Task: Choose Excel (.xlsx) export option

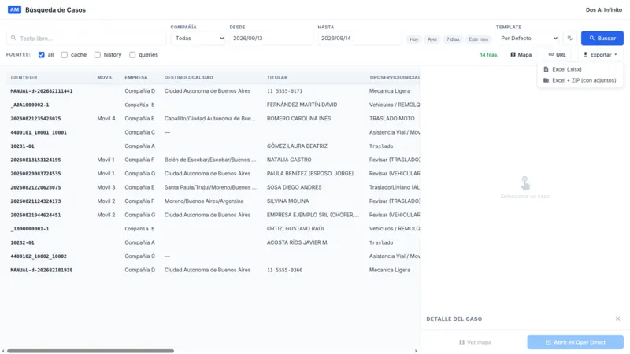Action: point(580,69)
